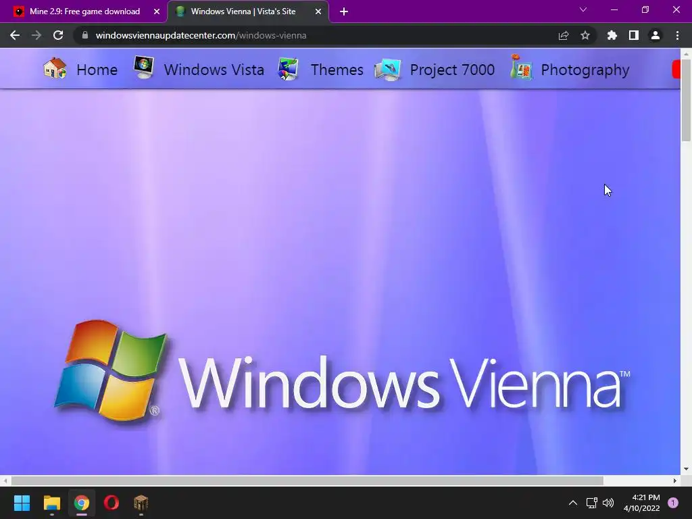Open network status in tray

point(591,503)
